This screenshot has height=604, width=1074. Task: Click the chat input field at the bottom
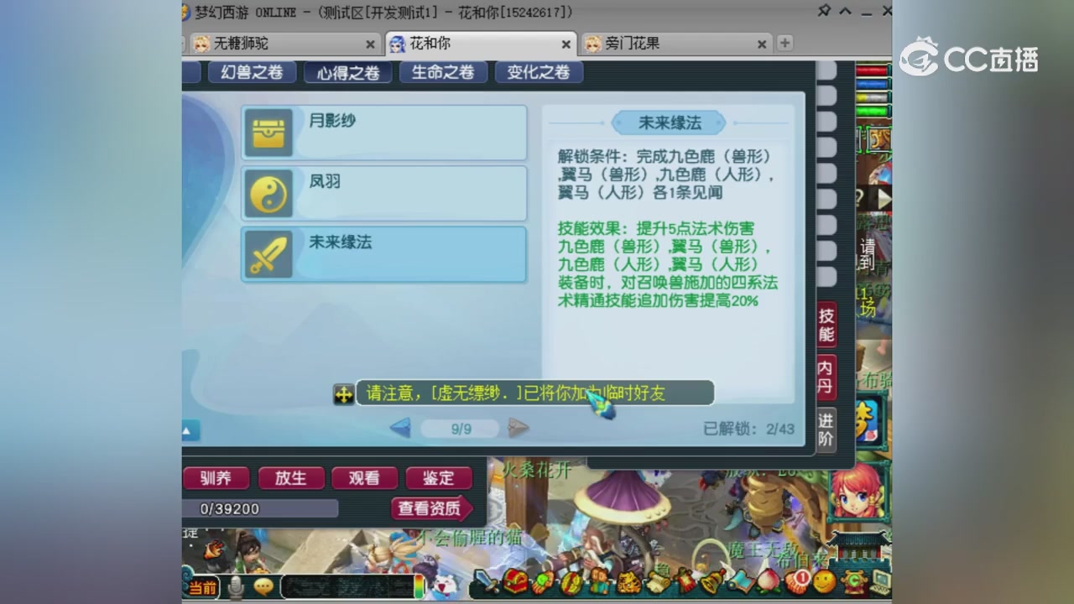pos(350,587)
